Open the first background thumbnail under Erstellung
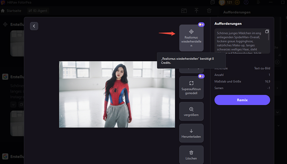Viewport: 287px width, 164px height. (x=17, y=43)
